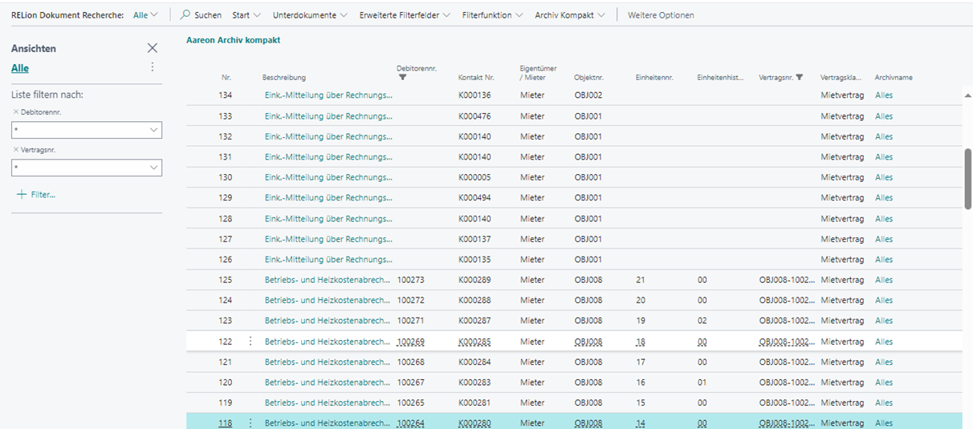973x429 pixels.
Task: Click the vertical scrollbar thumb of the list
Action: tap(967, 178)
